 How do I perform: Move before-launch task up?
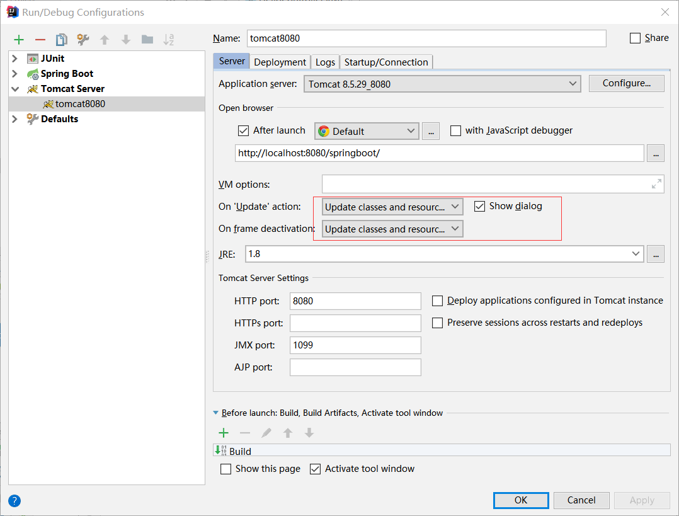[x=288, y=433]
